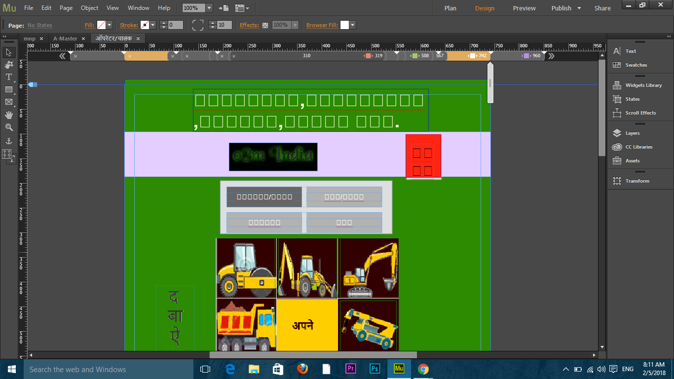Viewport: 674px width, 379px height.
Task: Open the View menu
Action: (x=112, y=8)
